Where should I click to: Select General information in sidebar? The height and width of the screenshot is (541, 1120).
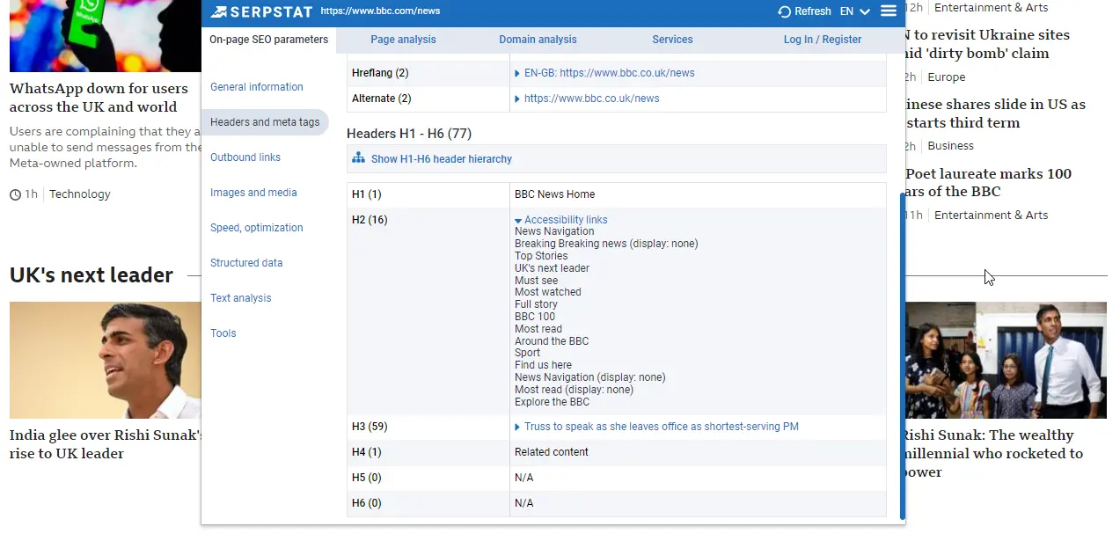257,87
